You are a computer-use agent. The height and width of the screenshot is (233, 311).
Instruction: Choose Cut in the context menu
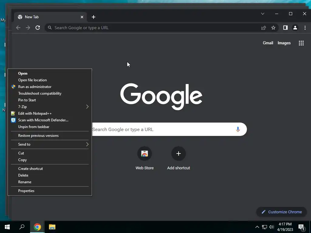pyautogui.click(x=50, y=153)
